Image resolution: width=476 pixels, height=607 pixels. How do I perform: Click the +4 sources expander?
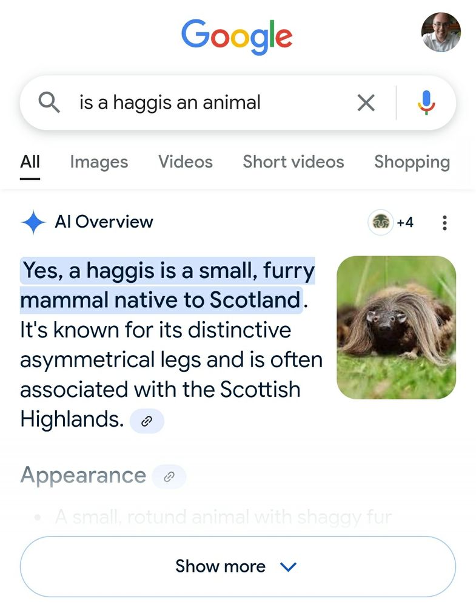[x=405, y=222]
